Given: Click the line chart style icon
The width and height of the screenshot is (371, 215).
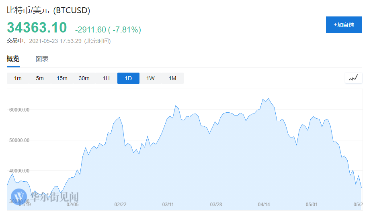Looking at the screenshot, I should [353, 78].
